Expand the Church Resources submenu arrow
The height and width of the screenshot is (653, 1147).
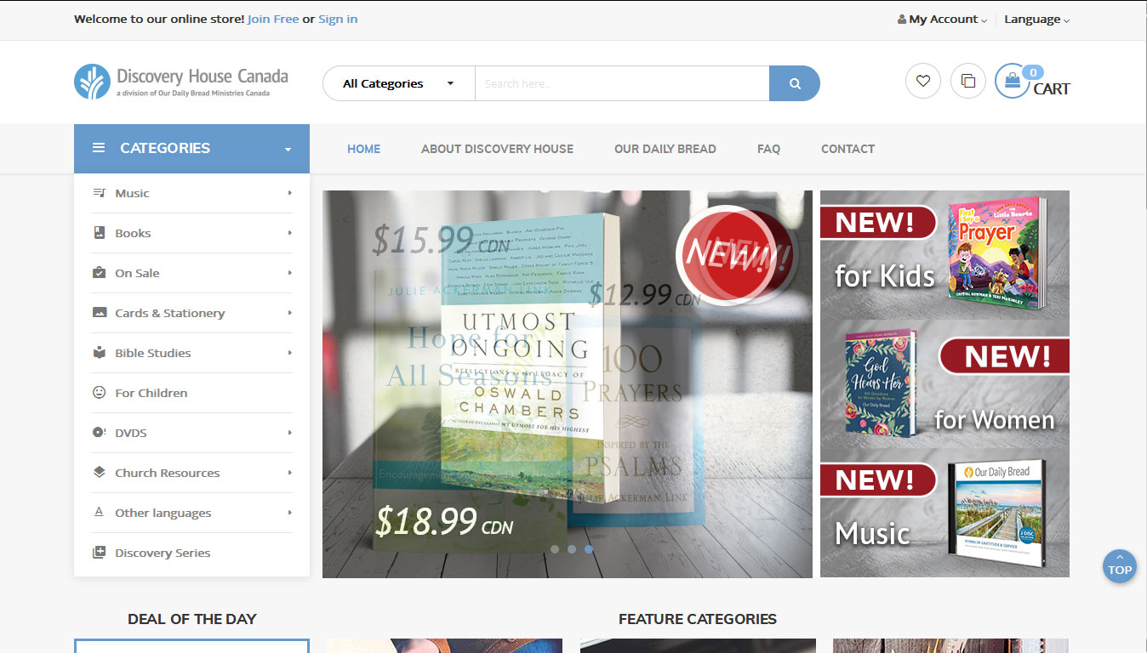289,473
